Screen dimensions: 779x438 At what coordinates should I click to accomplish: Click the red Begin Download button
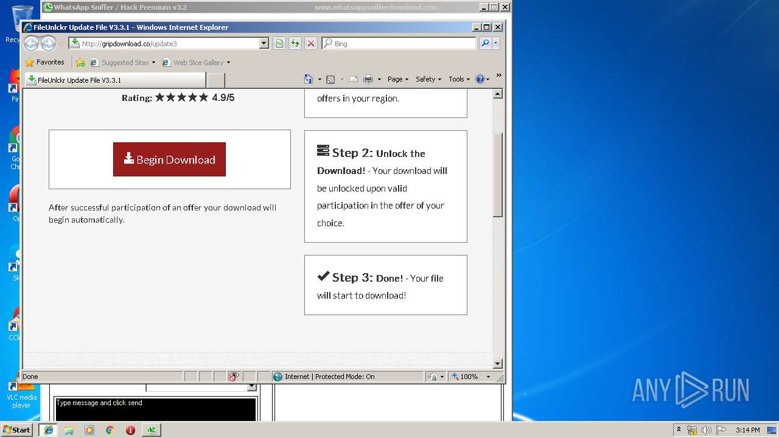(x=169, y=159)
